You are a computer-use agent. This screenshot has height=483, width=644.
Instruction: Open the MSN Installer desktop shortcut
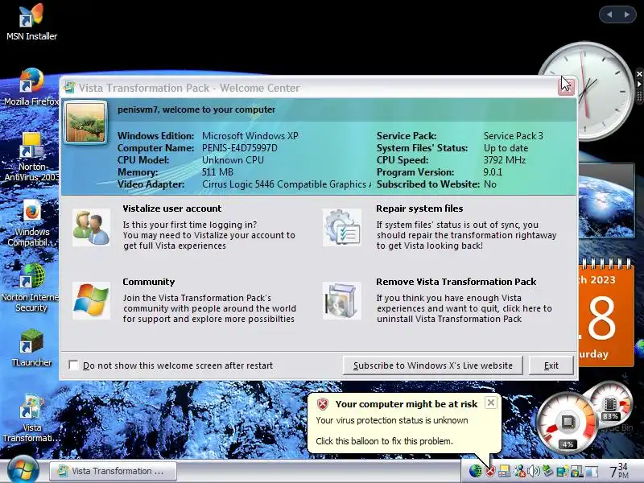31,22
